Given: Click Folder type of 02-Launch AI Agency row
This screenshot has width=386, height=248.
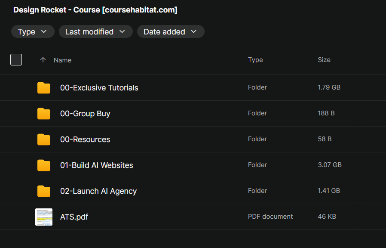Looking at the screenshot, I should [257, 191].
